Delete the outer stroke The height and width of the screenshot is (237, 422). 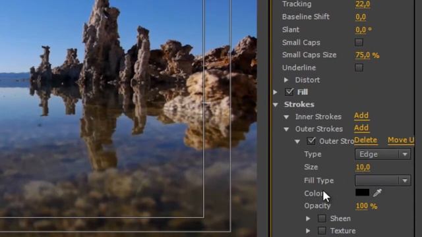coord(365,140)
